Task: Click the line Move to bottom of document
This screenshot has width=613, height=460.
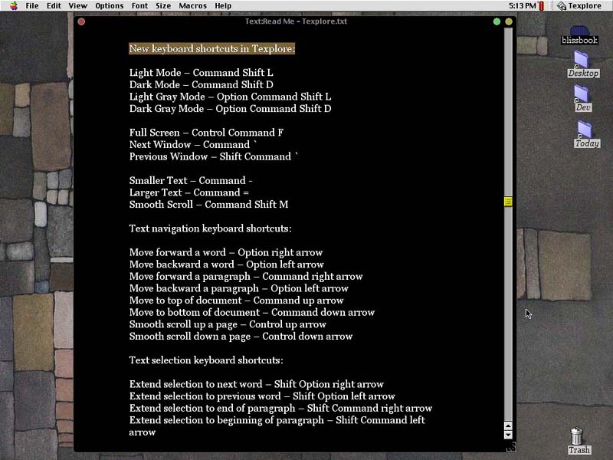Action: (252, 313)
